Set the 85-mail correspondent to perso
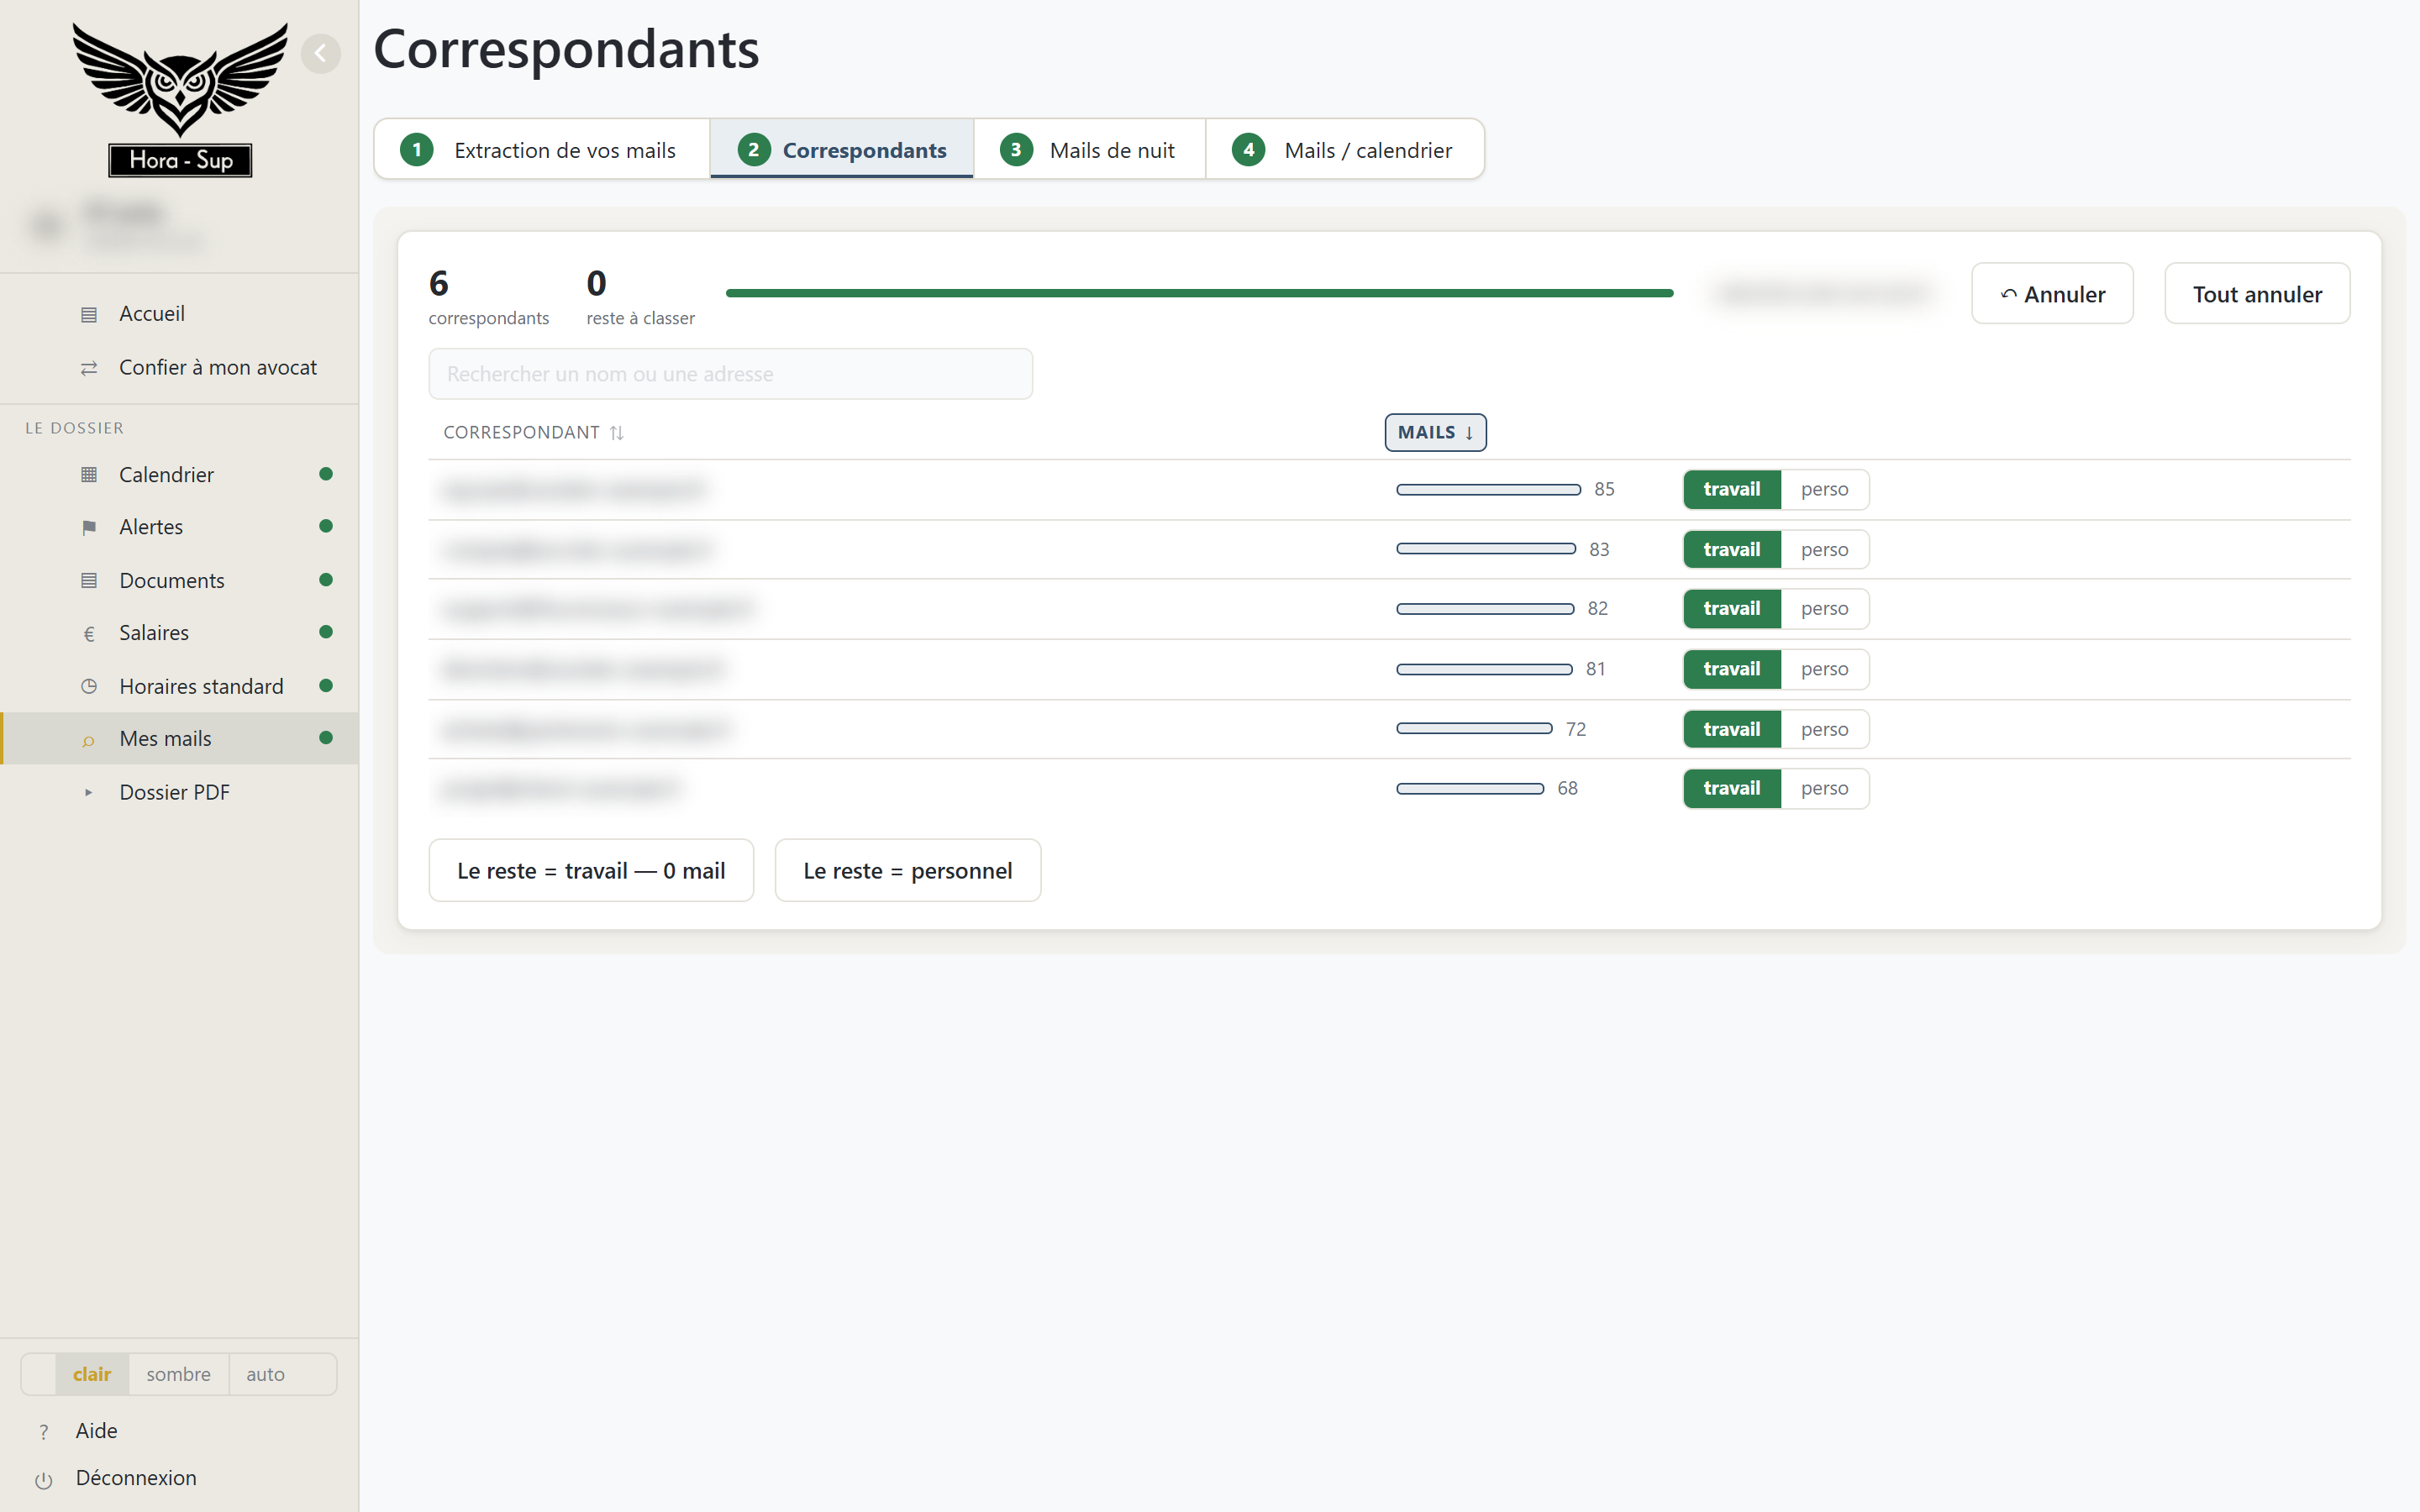This screenshot has height=1512, width=2420. pyautogui.click(x=1824, y=490)
